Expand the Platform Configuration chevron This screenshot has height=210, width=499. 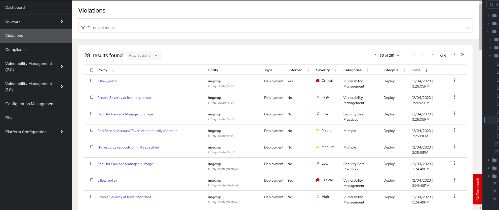[x=62, y=132]
